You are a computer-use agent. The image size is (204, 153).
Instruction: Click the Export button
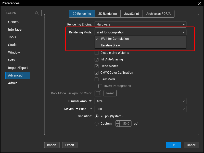click(x=70, y=145)
